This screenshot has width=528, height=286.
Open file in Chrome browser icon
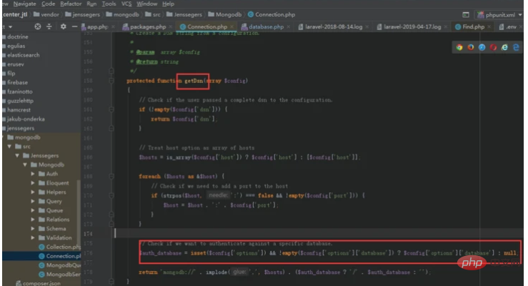459,47
